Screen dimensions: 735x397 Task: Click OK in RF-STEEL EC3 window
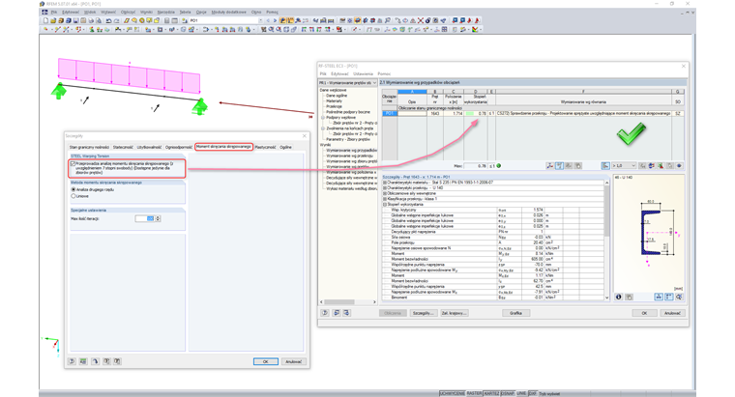point(644,313)
